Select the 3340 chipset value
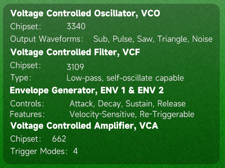 coord(76,27)
